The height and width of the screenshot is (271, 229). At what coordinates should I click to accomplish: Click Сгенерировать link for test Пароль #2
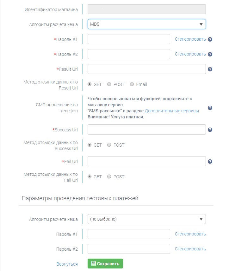[x=190, y=249]
